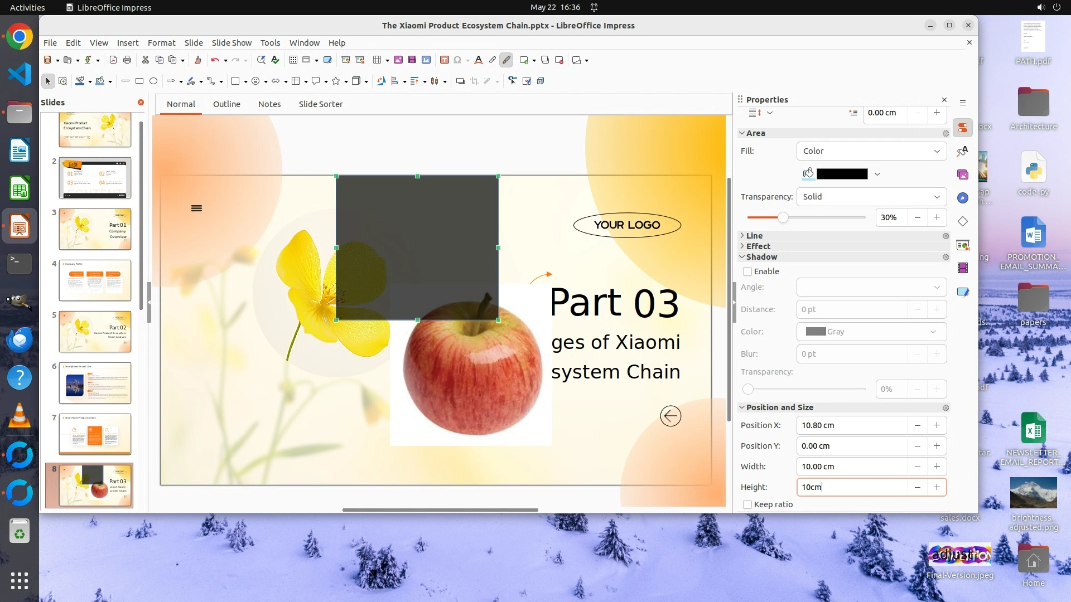Image resolution: width=1071 pixels, height=602 pixels.
Task: Switch to the Slide Sorter tab
Action: tap(320, 104)
